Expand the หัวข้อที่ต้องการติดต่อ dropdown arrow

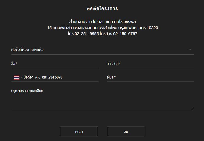click(190, 49)
